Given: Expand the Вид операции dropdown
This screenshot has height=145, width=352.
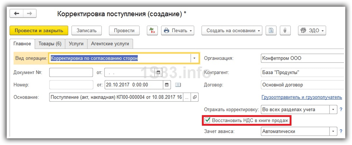Looking at the screenshot, I should click(x=194, y=58).
